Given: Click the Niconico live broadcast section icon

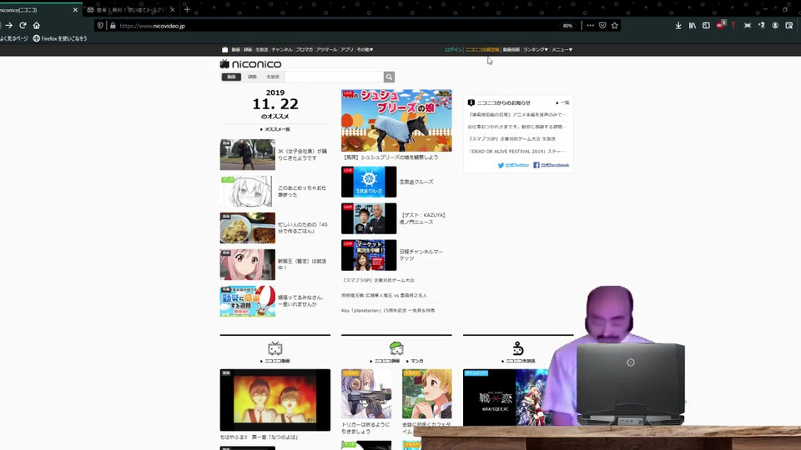Looking at the screenshot, I should 518,348.
